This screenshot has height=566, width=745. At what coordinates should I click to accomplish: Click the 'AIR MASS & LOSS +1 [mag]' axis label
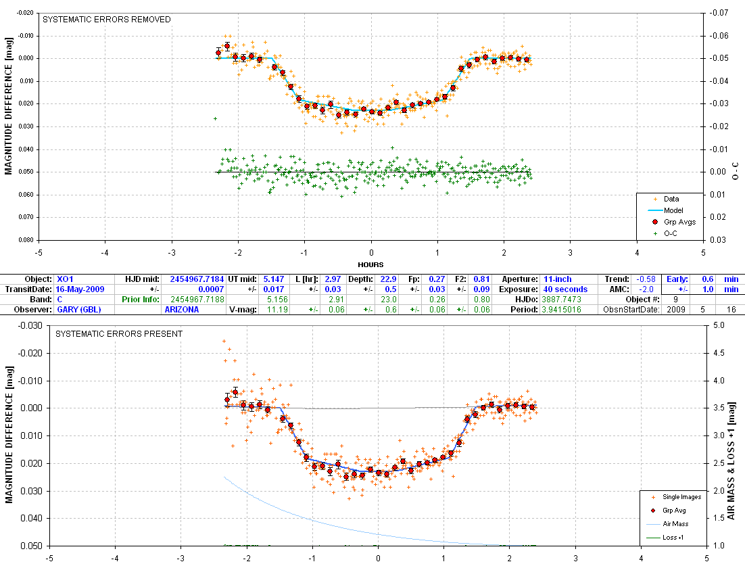(733, 461)
